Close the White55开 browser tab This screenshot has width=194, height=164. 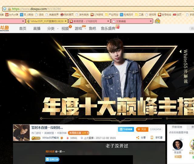click(65, 21)
